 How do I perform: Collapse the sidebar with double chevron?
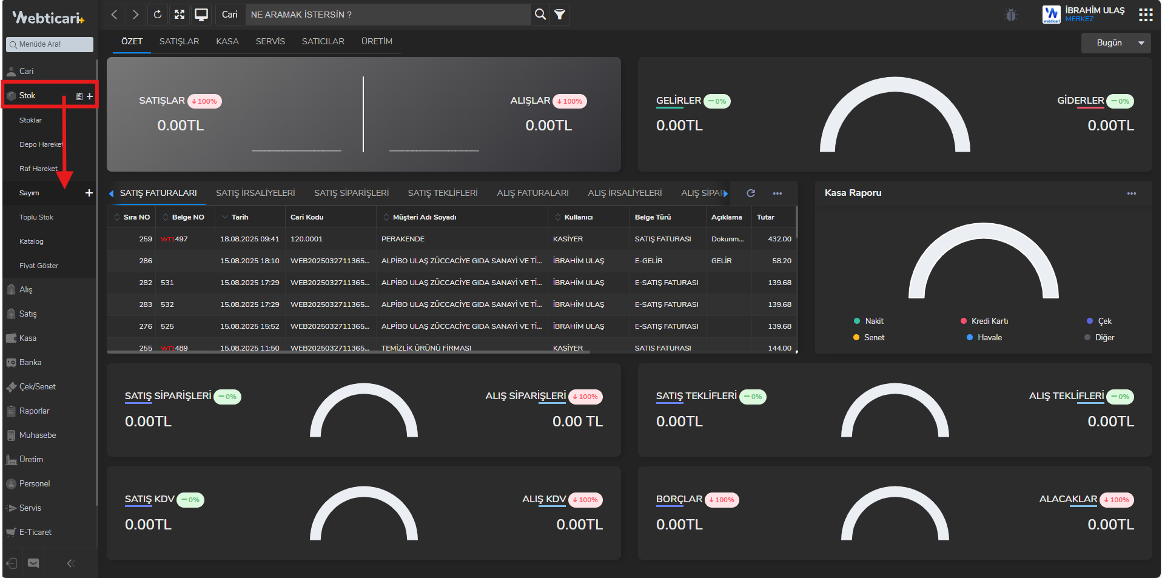tap(71, 563)
